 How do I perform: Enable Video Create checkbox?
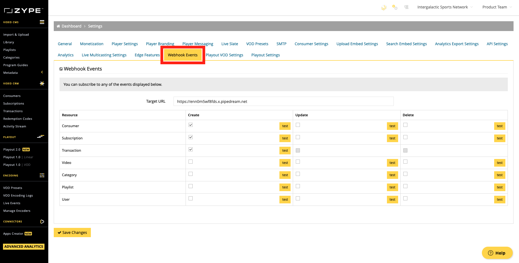190,162
